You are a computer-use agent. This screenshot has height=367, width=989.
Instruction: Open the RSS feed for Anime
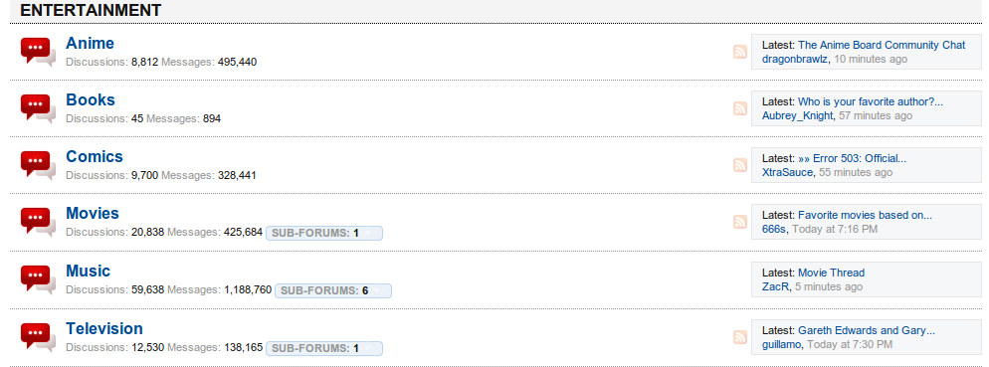click(740, 52)
